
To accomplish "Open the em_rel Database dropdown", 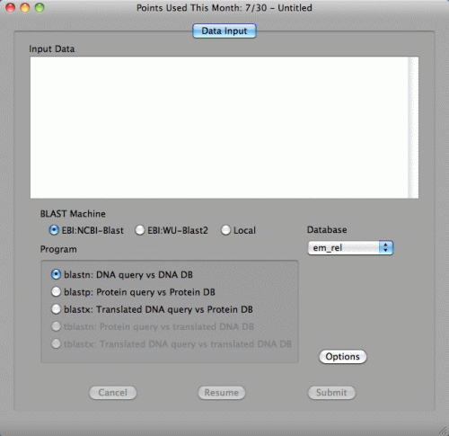I will [x=350, y=248].
